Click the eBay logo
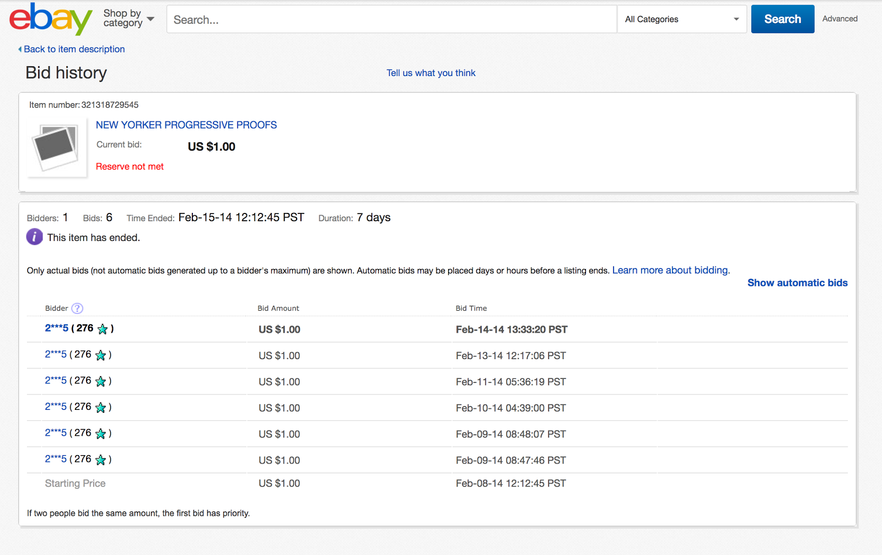Viewport: 882px width, 555px height. [50, 19]
